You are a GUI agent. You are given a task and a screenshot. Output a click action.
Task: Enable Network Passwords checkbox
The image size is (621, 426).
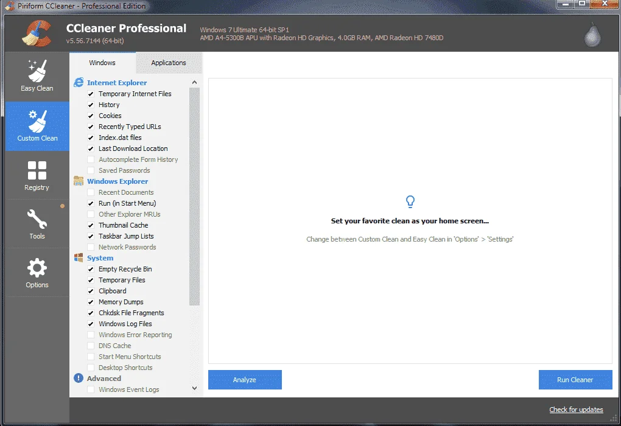pyautogui.click(x=91, y=247)
